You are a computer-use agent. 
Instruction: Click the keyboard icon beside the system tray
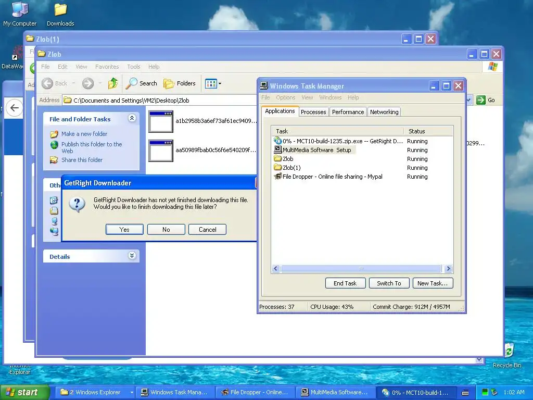(465, 393)
